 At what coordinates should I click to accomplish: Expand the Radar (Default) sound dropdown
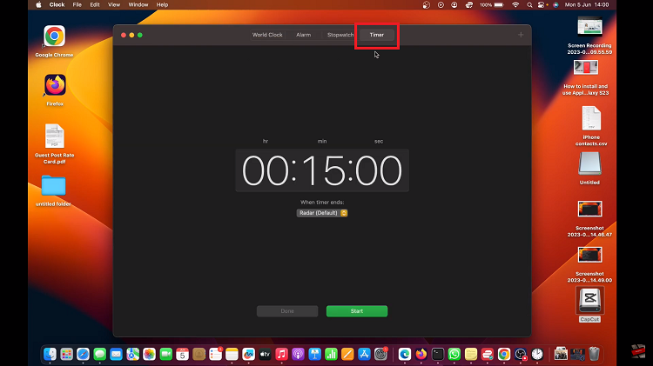click(322, 212)
